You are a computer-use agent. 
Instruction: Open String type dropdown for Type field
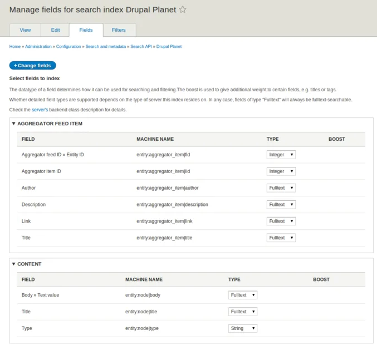click(x=243, y=328)
